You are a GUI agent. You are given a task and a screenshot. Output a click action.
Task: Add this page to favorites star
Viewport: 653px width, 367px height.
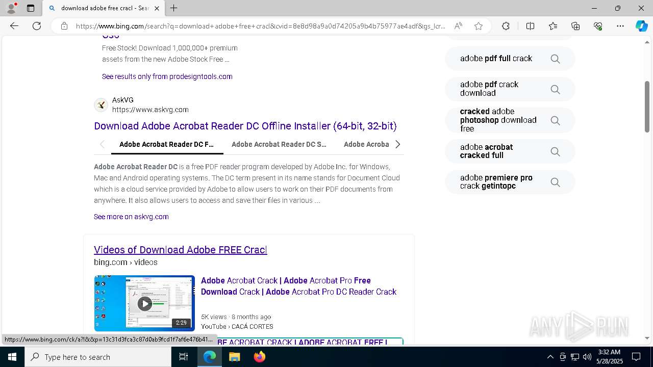pyautogui.click(x=479, y=26)
